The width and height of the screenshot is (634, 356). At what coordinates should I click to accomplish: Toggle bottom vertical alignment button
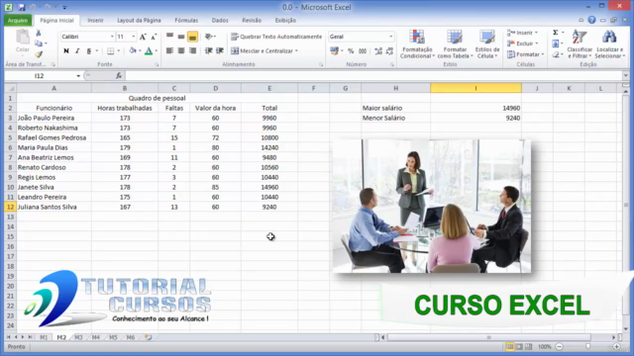coord(192,37)
